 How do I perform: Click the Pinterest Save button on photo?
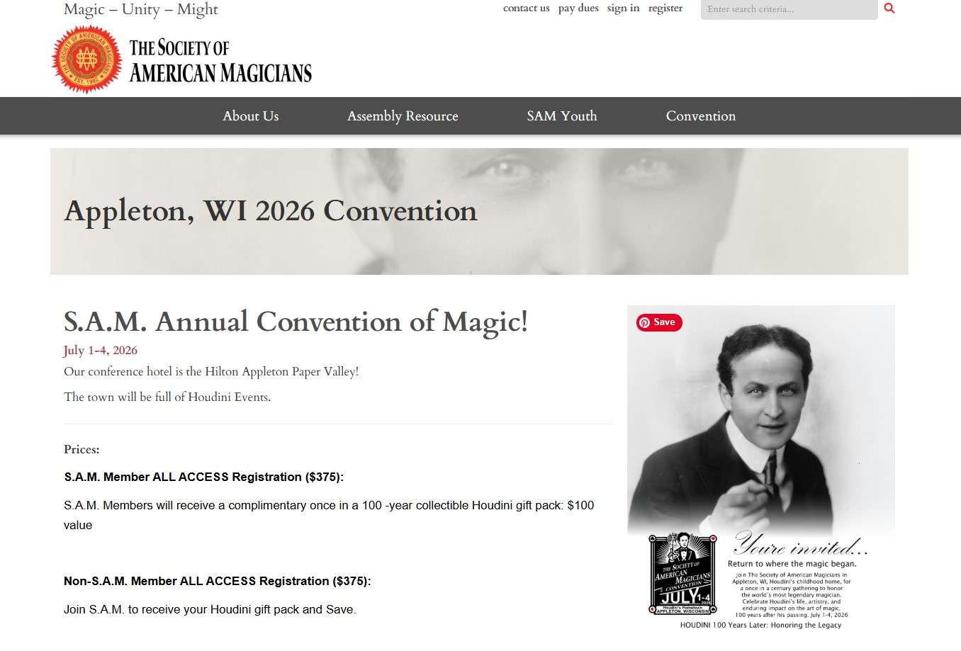tap(659, 322)
